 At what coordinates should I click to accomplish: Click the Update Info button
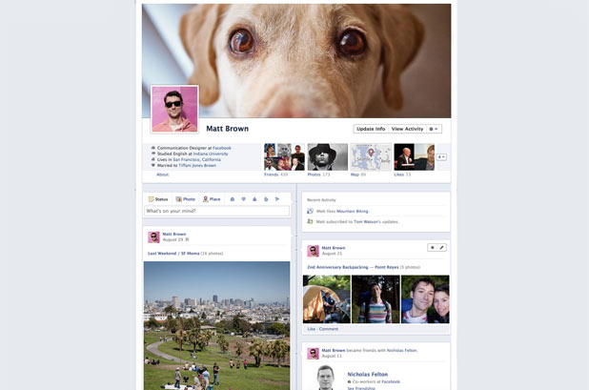pos(371,129)
